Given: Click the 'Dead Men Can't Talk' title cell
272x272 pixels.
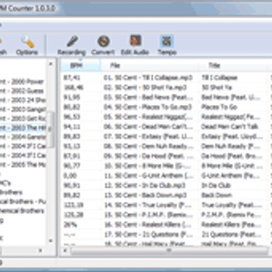Looking at the screenshot, I should (x=230, y=127).
